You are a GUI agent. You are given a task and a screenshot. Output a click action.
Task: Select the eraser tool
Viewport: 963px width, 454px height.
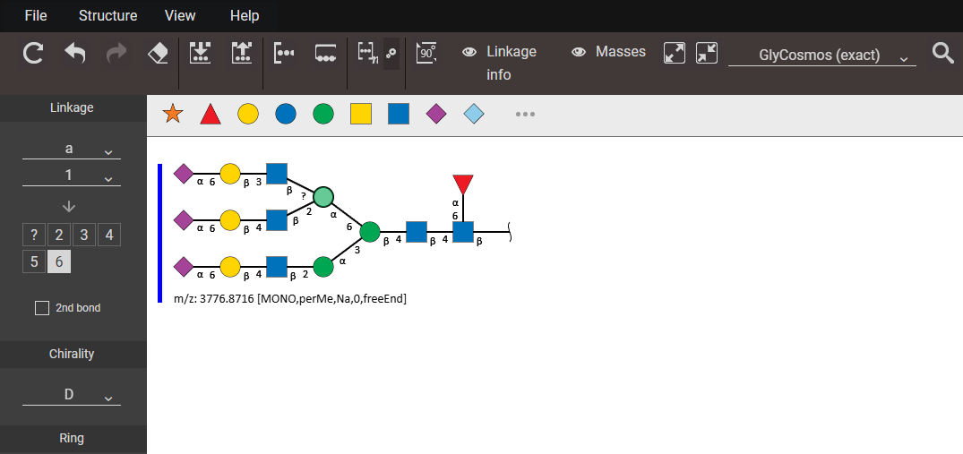(x=158, y=54)
